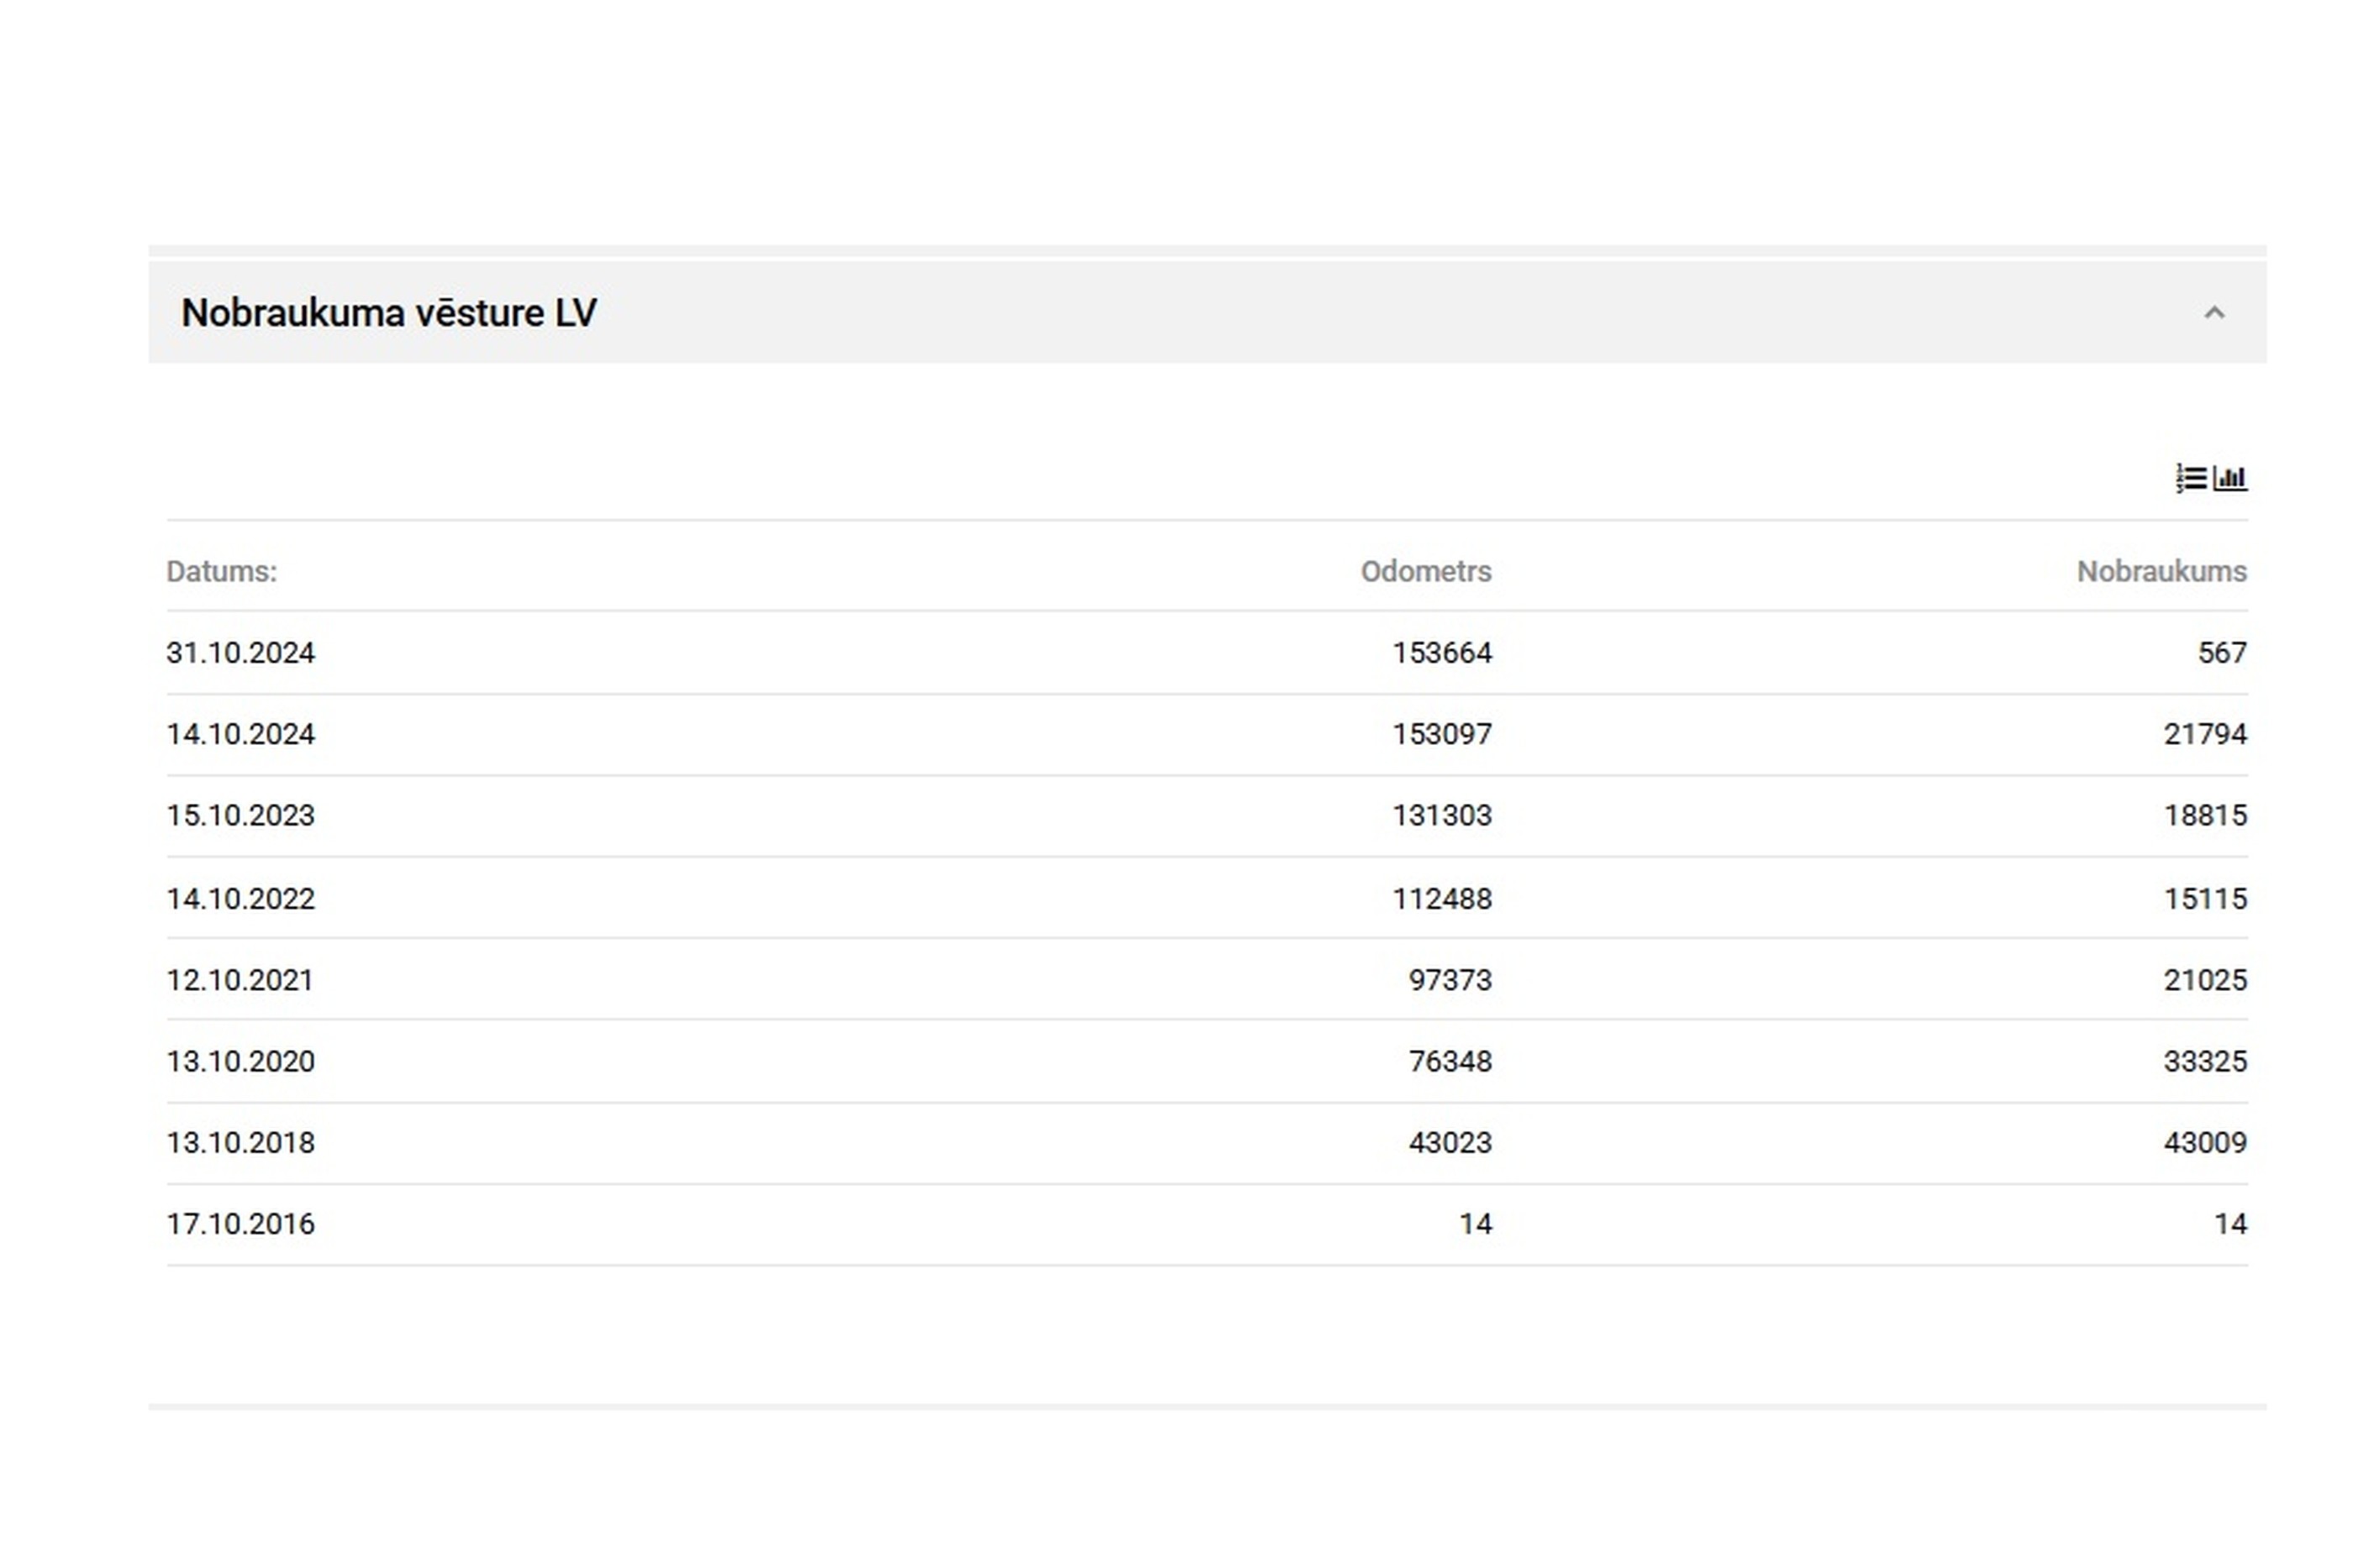Switch to bar chart view icon
Screen dimensions: 2353x1568
point(2230,478)
